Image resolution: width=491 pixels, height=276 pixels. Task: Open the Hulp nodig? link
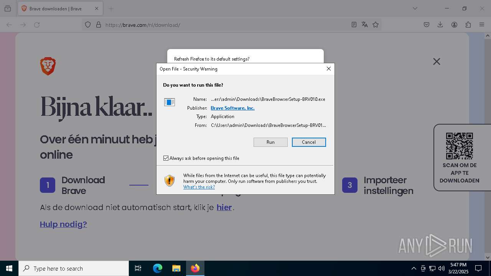tap(63, 224)
